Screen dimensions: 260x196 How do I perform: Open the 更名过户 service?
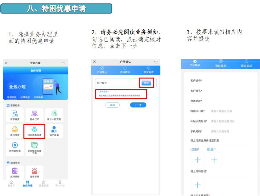(x=35, y=114)
